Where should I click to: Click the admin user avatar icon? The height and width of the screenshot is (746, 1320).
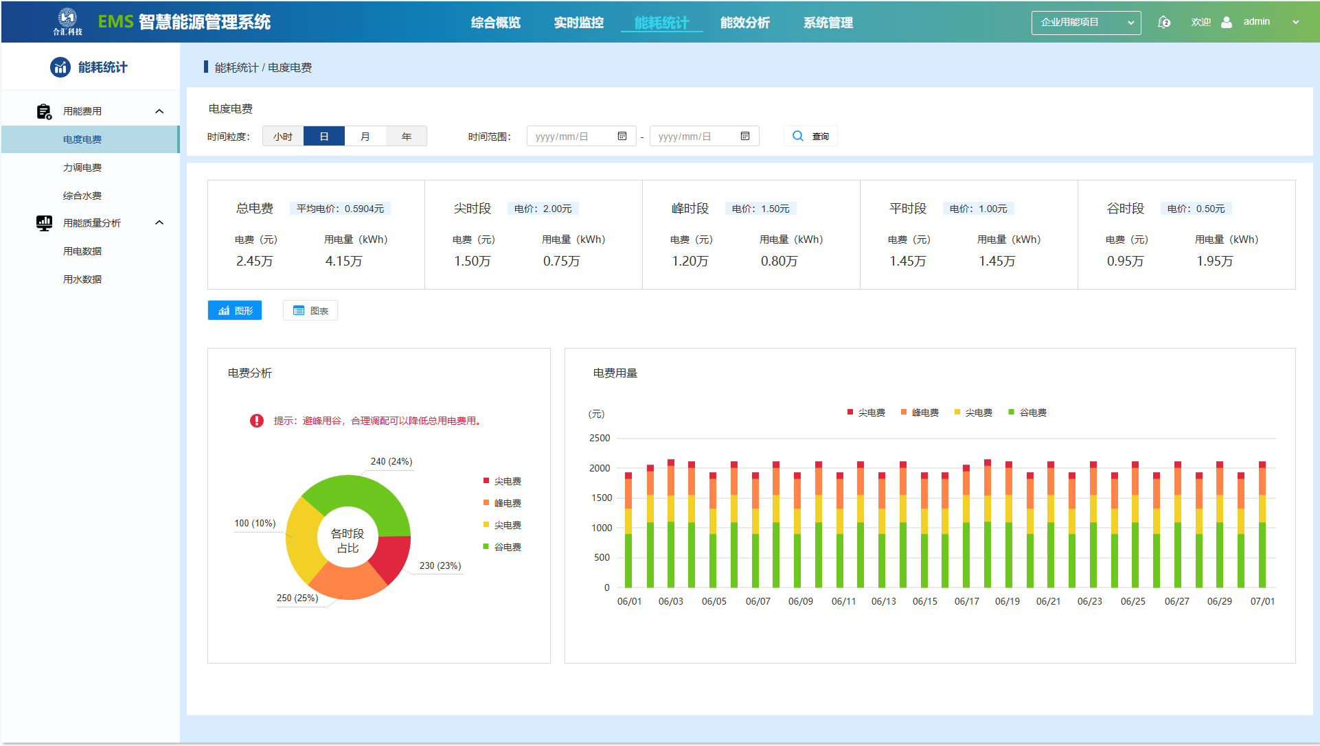(1227, 22)
